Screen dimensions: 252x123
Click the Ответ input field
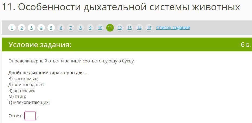[30, 116]
